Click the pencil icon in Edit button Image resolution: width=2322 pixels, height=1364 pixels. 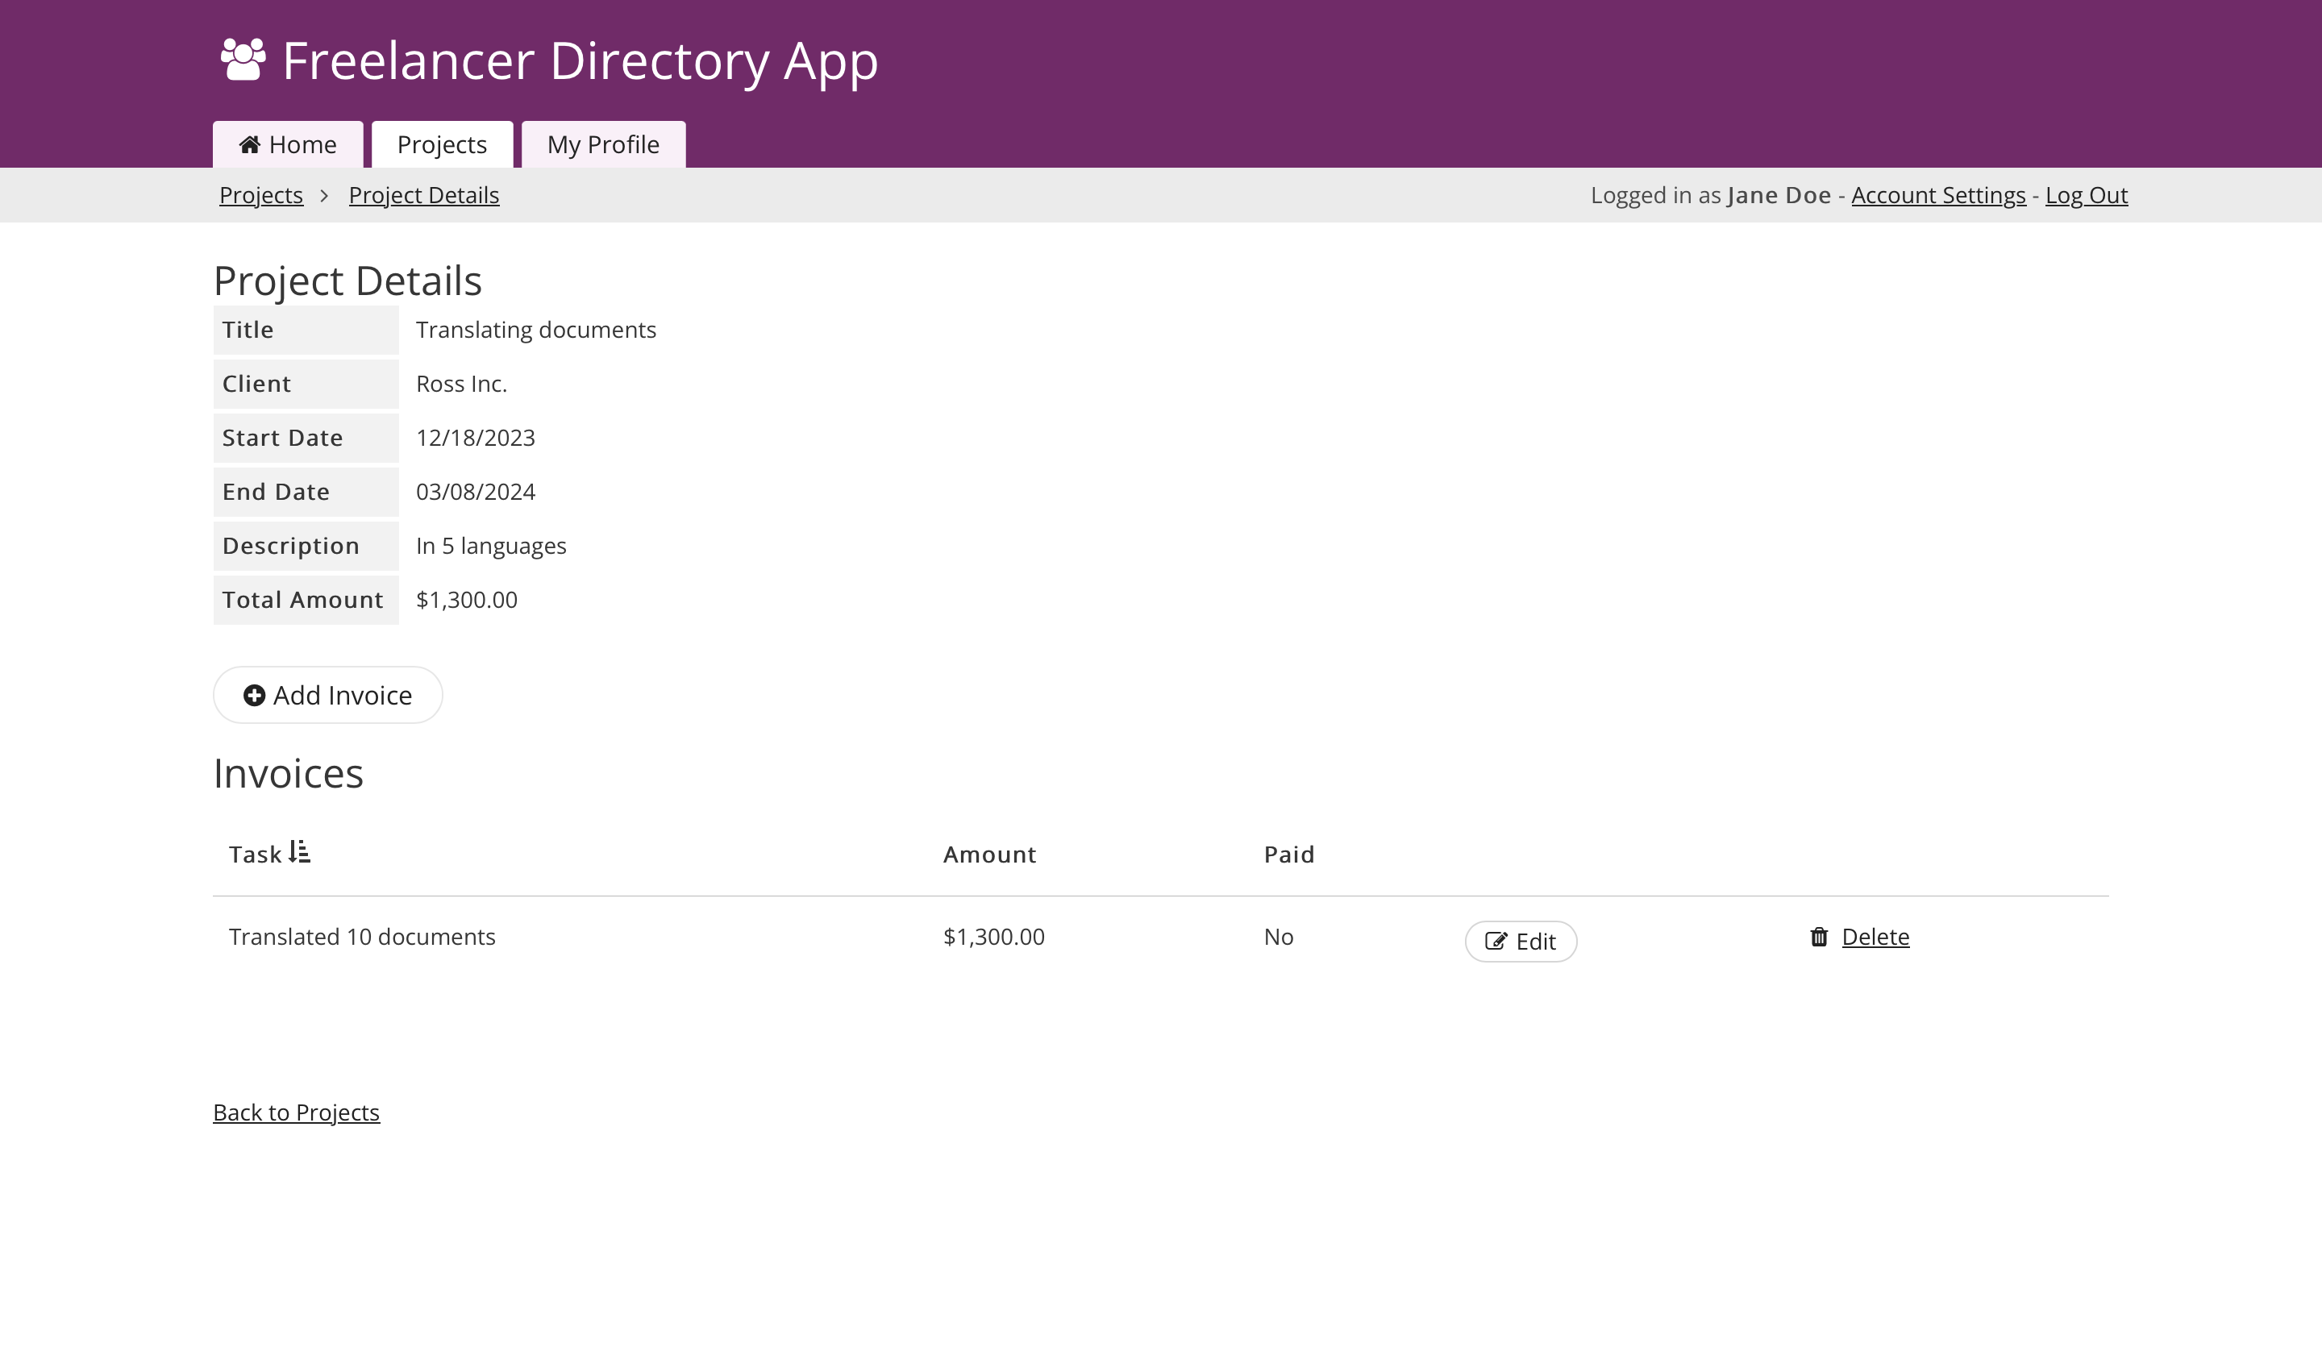pos(1496,941)
